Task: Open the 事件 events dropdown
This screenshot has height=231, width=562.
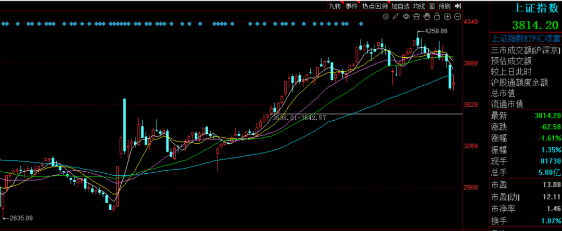Action: [352, 6]
